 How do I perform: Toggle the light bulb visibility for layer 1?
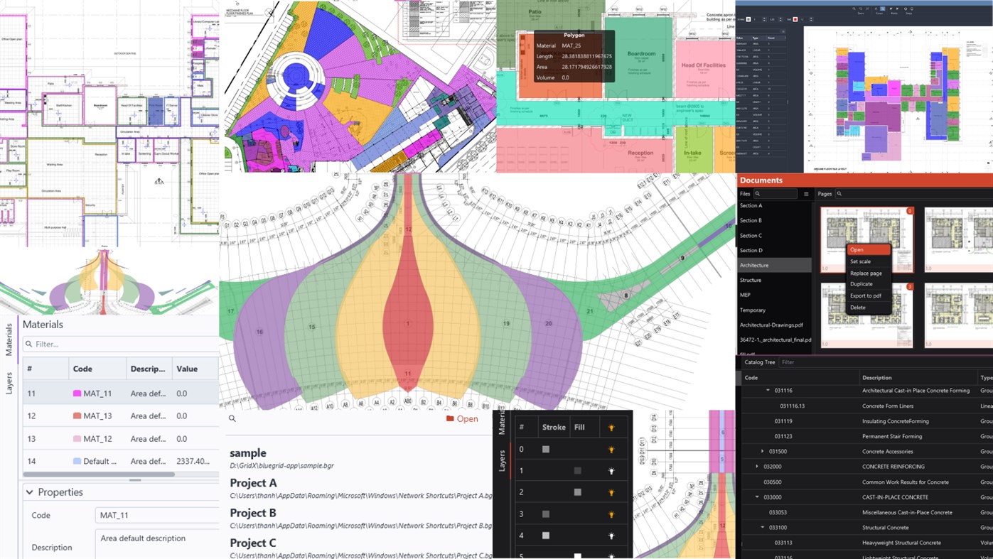tap(611, 471)
